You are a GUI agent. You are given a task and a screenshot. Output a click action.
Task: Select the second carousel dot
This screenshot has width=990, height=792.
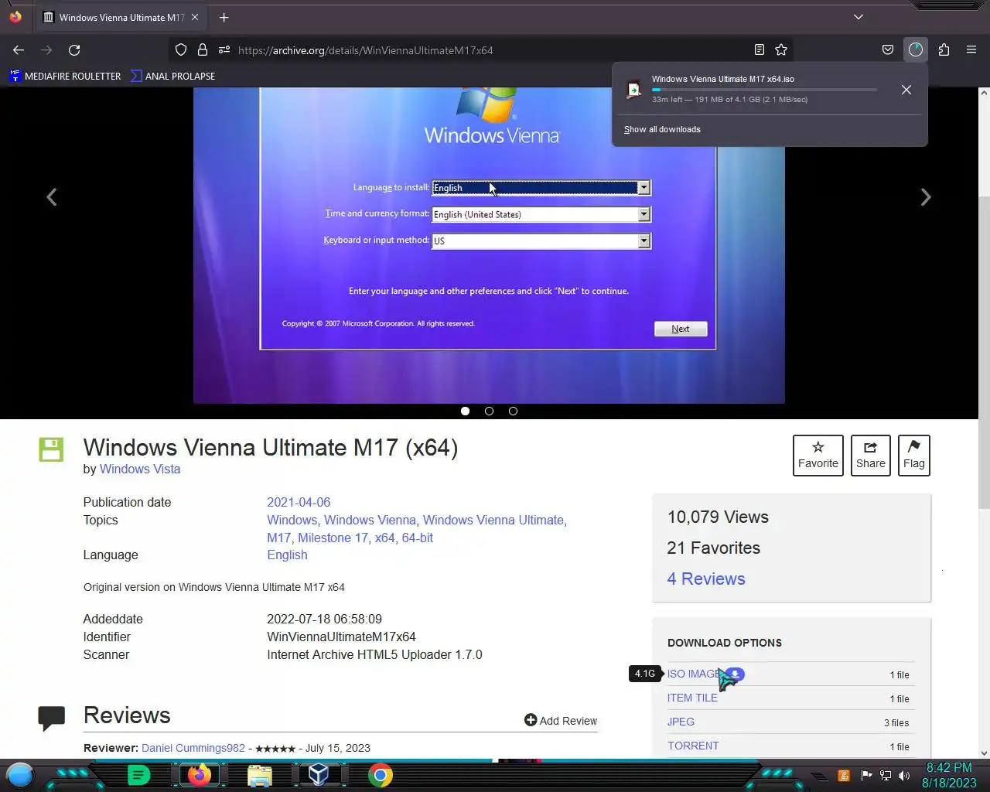(489, 411)
